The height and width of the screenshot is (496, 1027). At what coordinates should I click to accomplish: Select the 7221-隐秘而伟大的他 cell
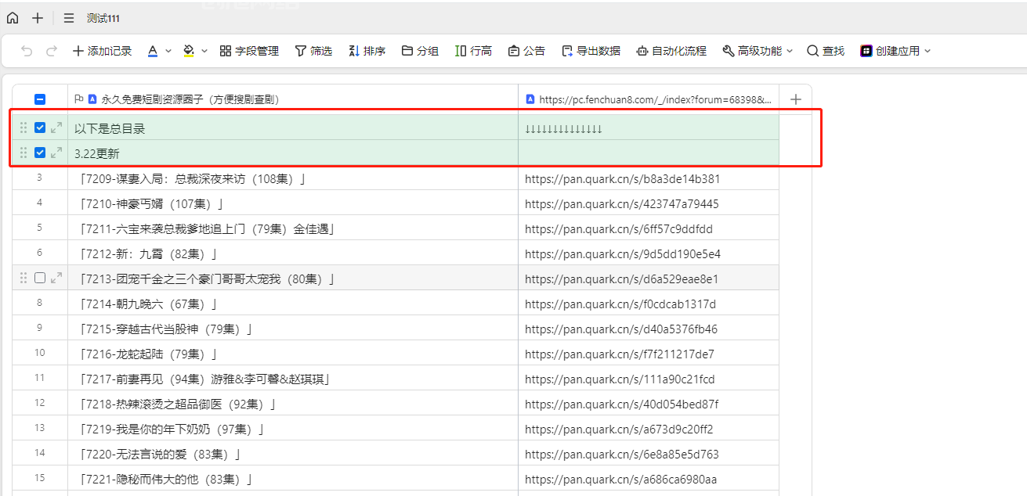293,478
